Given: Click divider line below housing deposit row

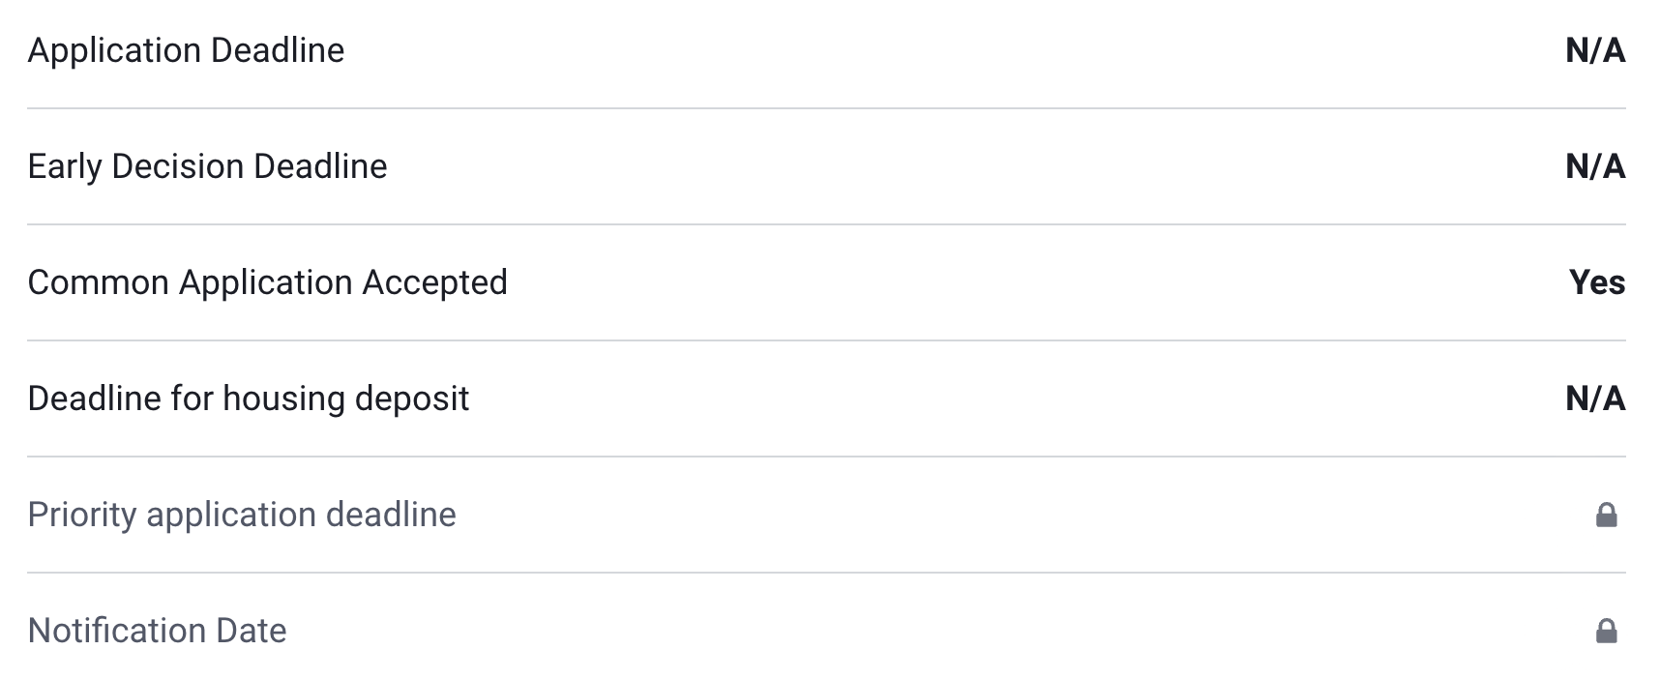Looking at the screenshot, I should click(826, 457).
